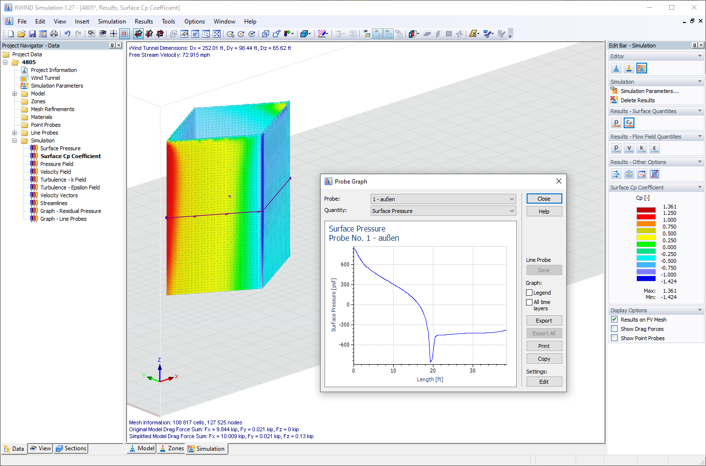Screen dimensions: 706x466
Task: Click the Export button in Probe Graph
Action: 544,320
